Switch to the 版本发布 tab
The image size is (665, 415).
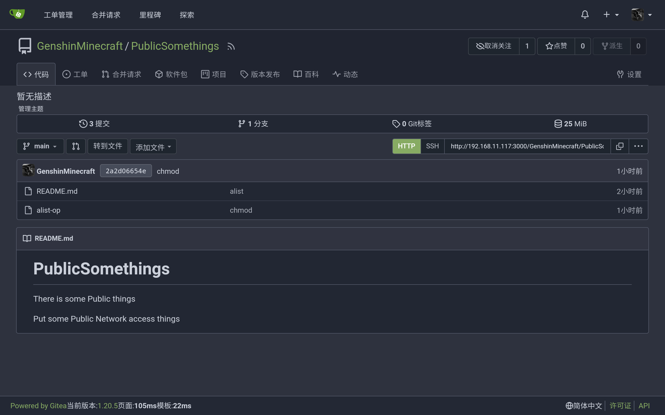tap(260, 74)
